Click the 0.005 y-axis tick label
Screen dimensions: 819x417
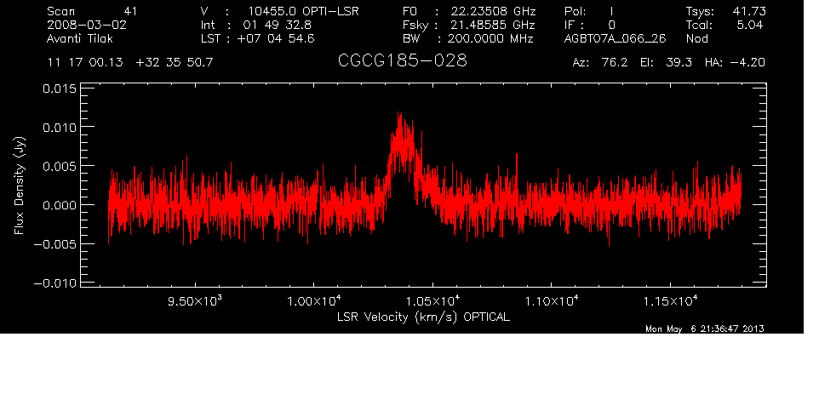(60, 167)
